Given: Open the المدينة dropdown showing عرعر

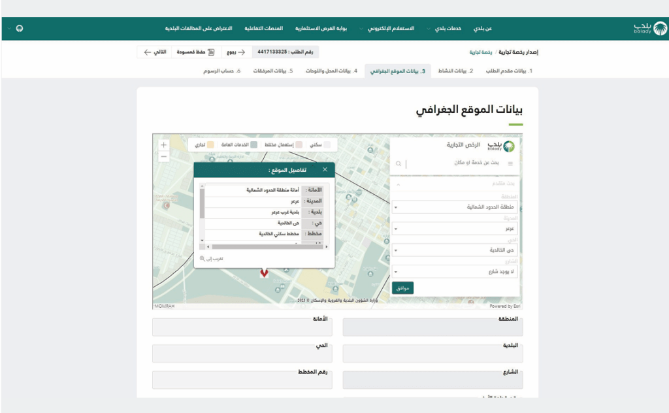Looking at the screenshot, I should (x=455, y=229).
